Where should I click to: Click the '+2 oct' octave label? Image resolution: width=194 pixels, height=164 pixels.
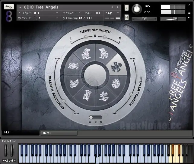coord(9,161)
